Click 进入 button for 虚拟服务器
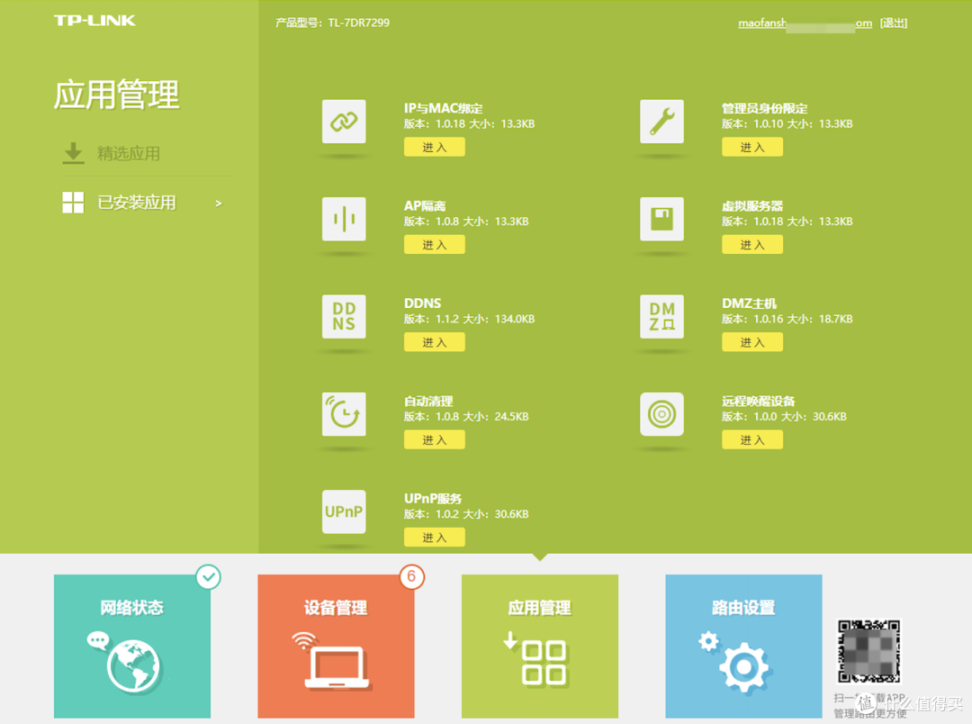Viewport: 972px width, 724px height. click(752, 244)
